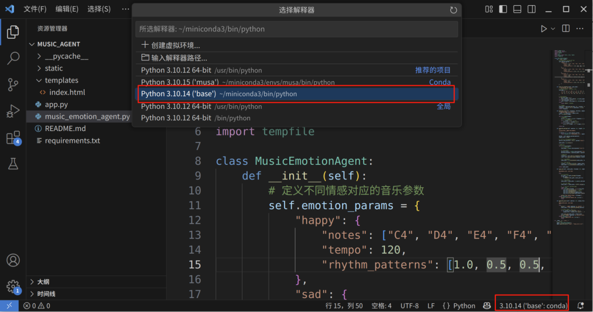Open the Extensions view icon
Image resolution: width=593 pixels, height=312 pixels.
point(13,138)
